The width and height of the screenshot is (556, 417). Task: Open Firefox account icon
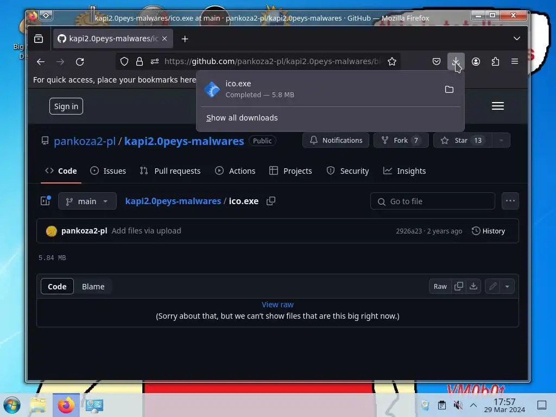tap(476, 62)
